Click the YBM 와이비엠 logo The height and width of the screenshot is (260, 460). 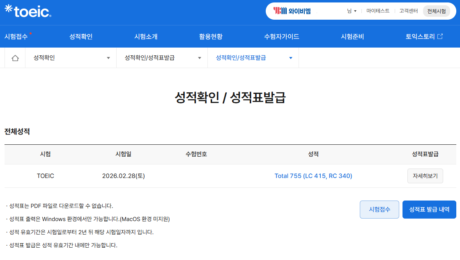click(x=292, y=11)
